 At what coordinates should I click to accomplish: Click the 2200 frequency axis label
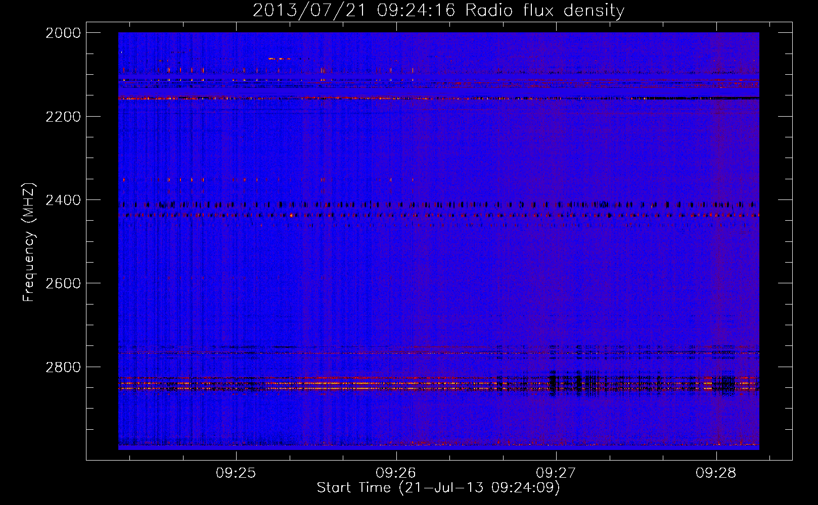click(x=63, y=117)
